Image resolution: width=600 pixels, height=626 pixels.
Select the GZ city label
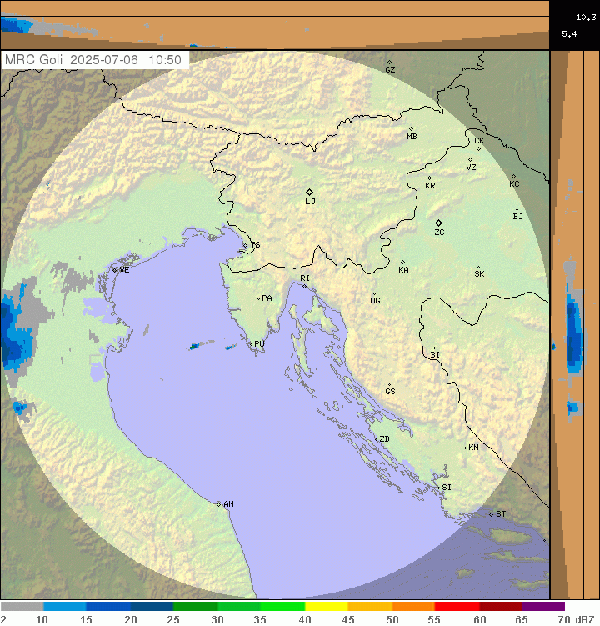tap(391, 70)
